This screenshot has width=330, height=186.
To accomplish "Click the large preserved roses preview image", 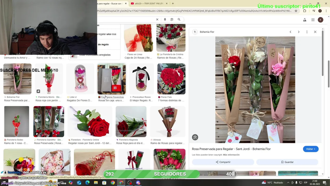I will (255, 90).
